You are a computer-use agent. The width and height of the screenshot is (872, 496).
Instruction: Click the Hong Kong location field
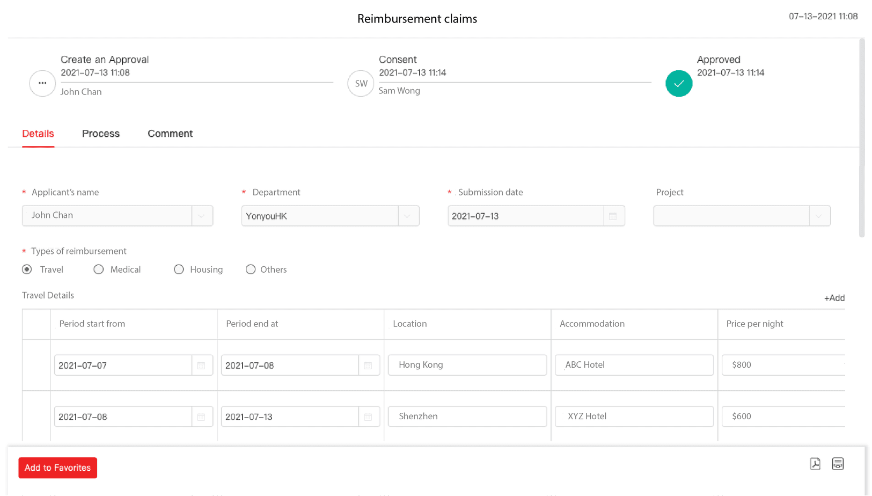pos(467,365)
